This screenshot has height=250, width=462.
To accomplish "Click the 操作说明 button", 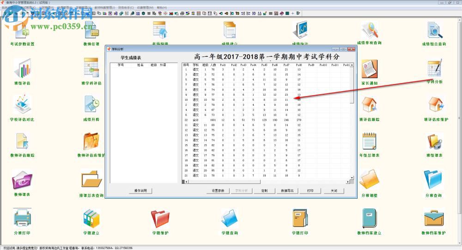I will coord(140,191).
